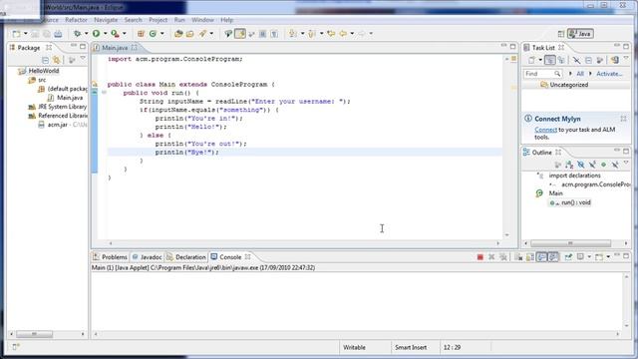Viewport: 638px width, 359px height.
Task: Click the Next Annotation icon
Action: tap(293, 34)
